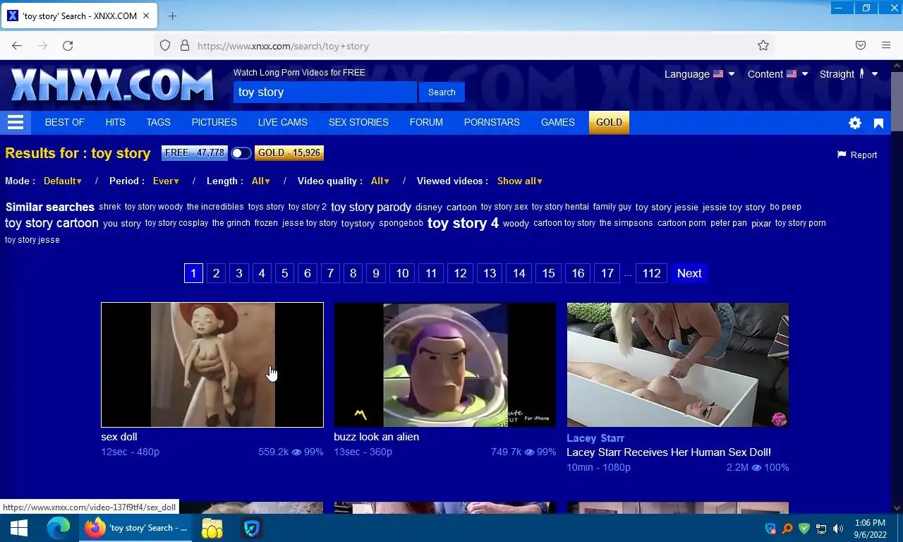
Task: Open the GAMES menu item
Action: click(x=557, y=123)
